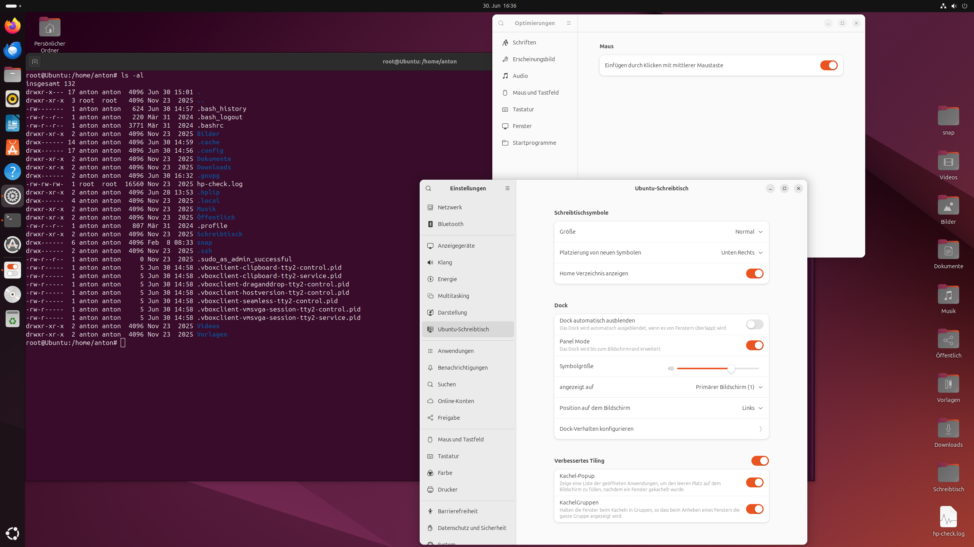Open LibreOffice Writer from the dock
This screenshot has width=974, height=547.
(x=13, y=123)
